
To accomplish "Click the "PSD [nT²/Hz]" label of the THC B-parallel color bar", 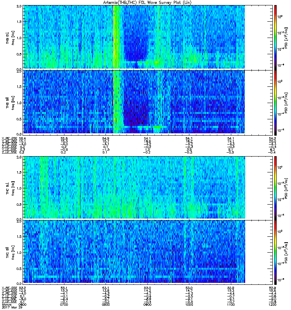I will (286, 253).
